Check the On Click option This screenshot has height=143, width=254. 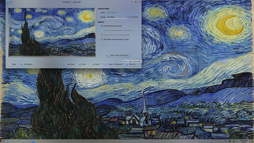[x=130, y=17]
